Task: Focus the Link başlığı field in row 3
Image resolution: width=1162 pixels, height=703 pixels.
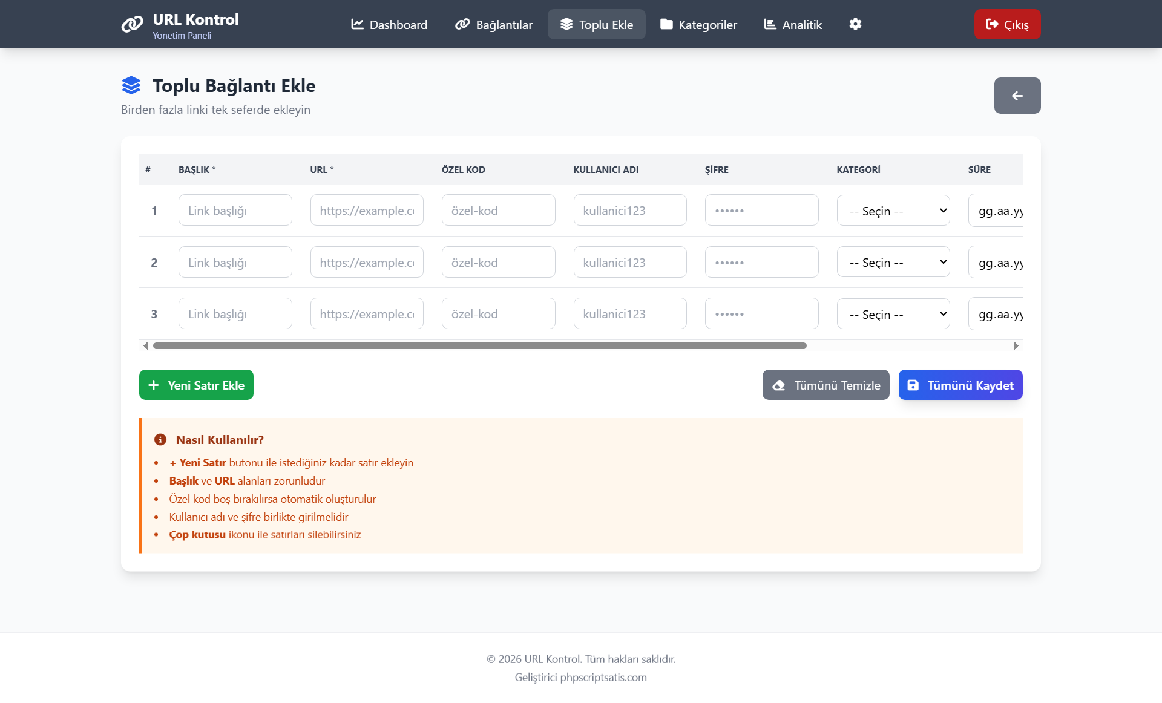Action: pos(235,313)
